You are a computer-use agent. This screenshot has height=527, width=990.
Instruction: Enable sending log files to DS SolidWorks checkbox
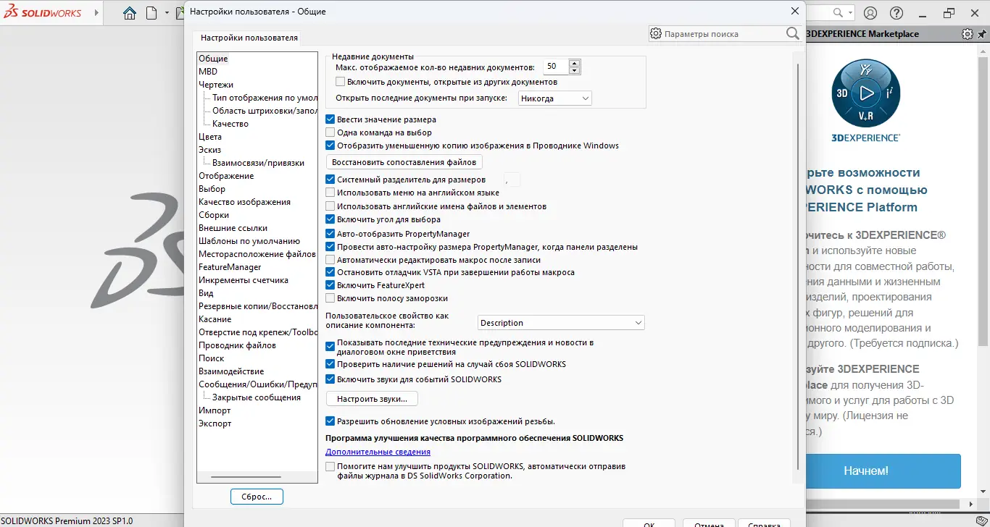pos(330,467)
